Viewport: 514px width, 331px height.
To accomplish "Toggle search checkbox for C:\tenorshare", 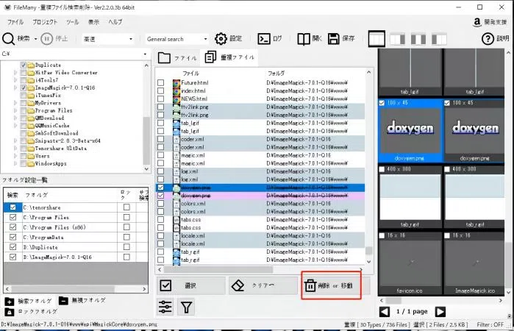I will pyautogui.click(x=13, y=207).
